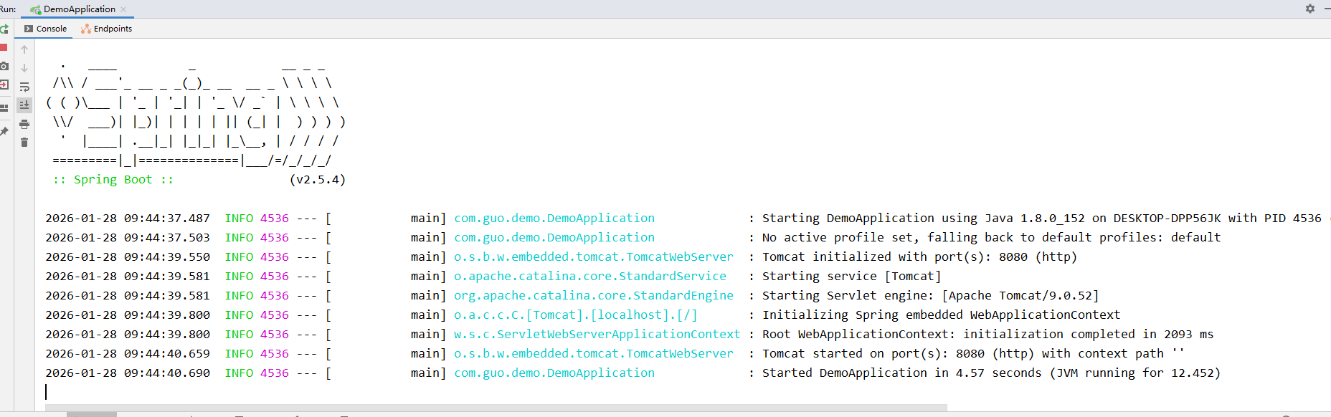
Task: Click the 'org.apache.catalina.core.StandardEngine' logger name
Action: pyautogui.click(x=594, y=295)
